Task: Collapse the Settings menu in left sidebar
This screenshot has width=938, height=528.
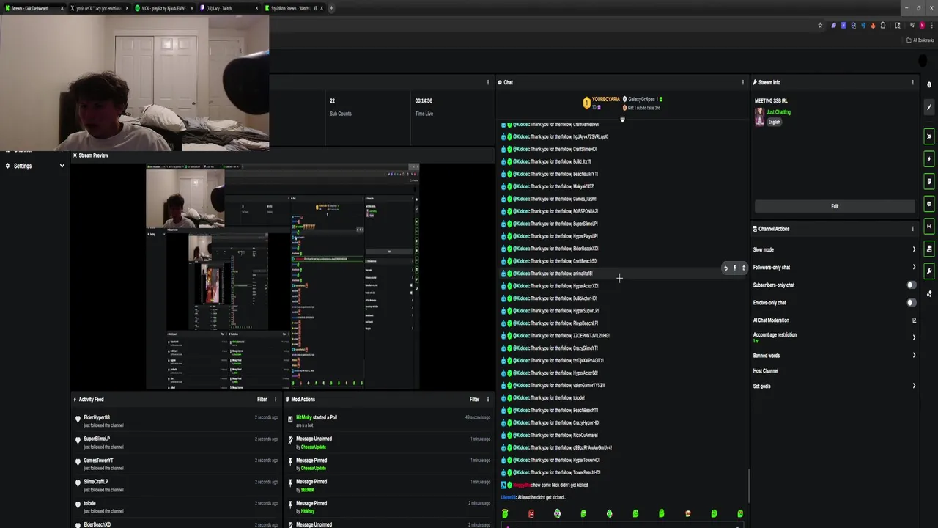Action: 62,166
